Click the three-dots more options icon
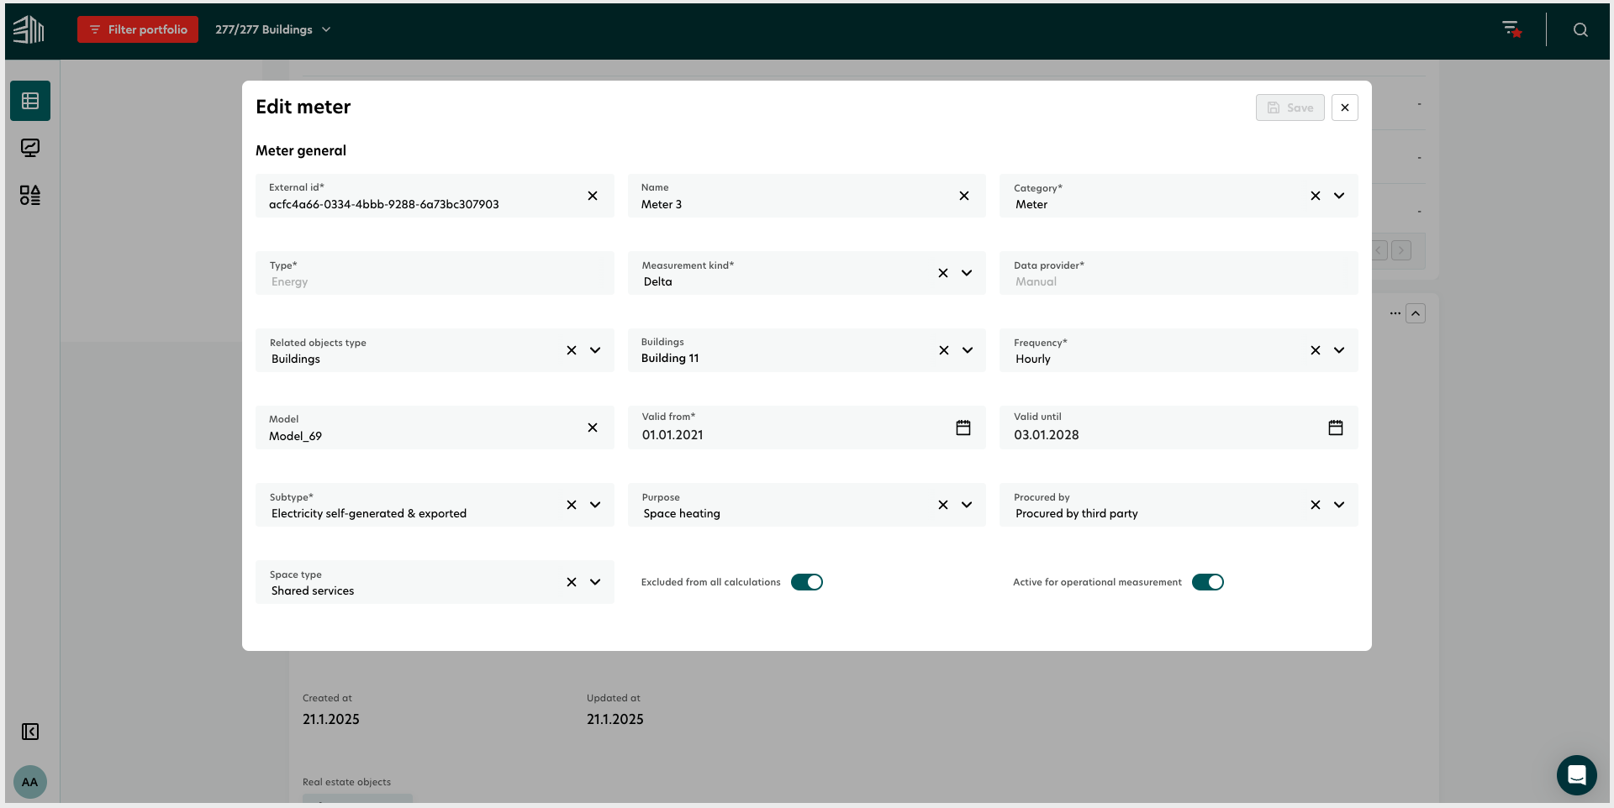 1395,313
